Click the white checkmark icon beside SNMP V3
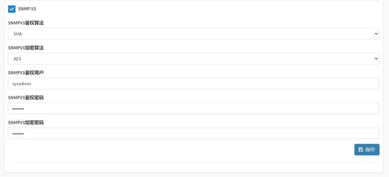 pyautogui.click(x=12, y=9)
